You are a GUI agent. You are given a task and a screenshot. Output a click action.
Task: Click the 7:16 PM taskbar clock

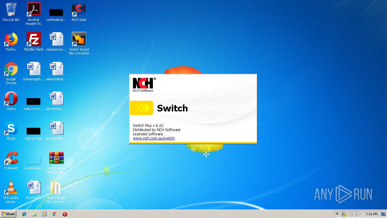[371, 214]
